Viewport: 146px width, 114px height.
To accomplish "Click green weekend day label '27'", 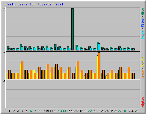I will (120, 111).
